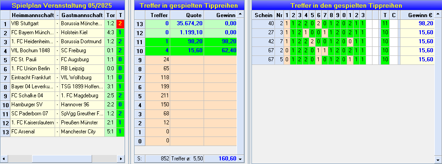
Task: Click Gewinn value 62,40
Action: (x=220, y=51)
